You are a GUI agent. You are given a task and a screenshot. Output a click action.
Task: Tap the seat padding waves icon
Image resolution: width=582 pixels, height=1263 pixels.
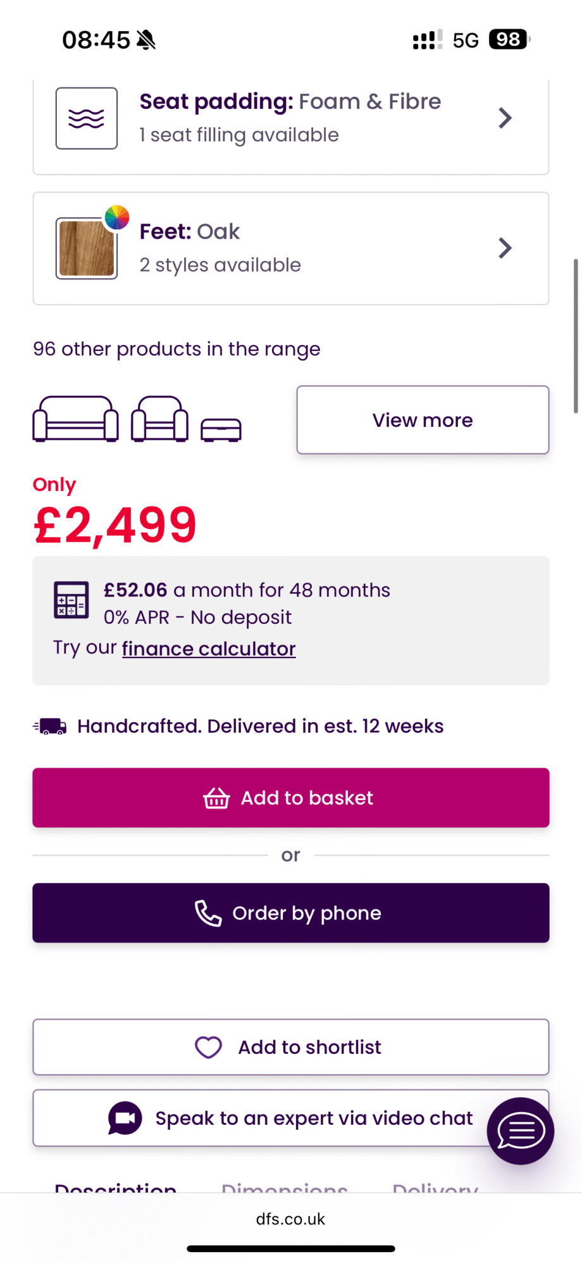click(87, 118)
